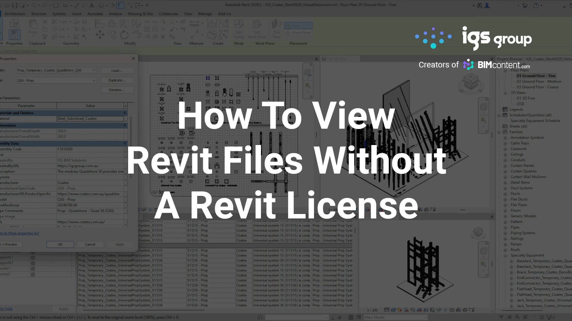The height and width of the screenshot is (321, 572).
Task: Collapse the Dimensions parameter group
Action: 125,125
